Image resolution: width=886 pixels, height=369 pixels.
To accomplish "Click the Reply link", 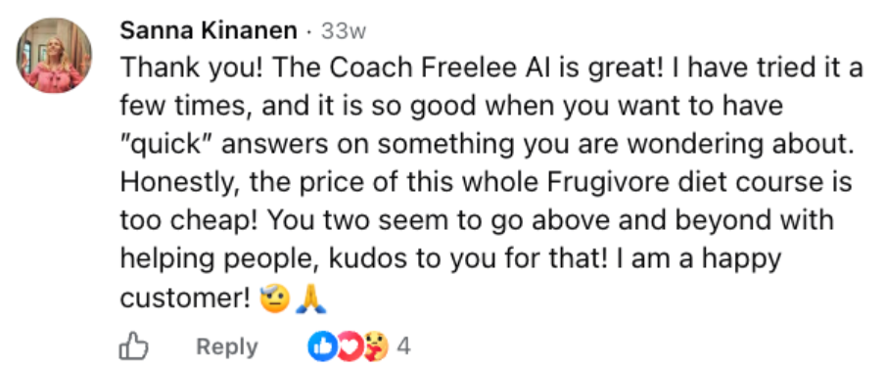I will point(226,346).
